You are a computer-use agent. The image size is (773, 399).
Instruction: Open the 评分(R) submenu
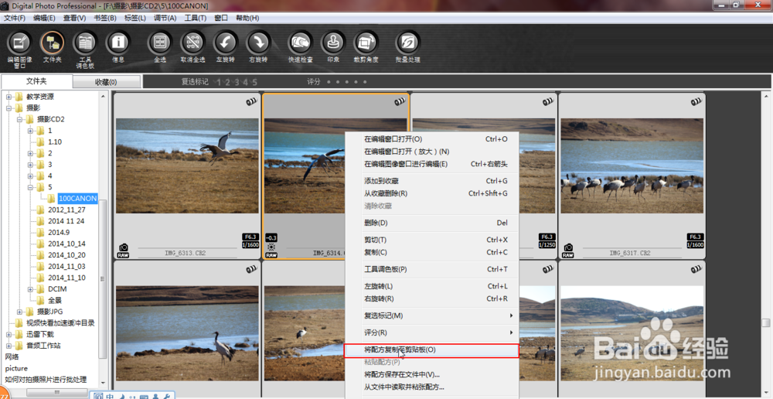click(431, 332)
